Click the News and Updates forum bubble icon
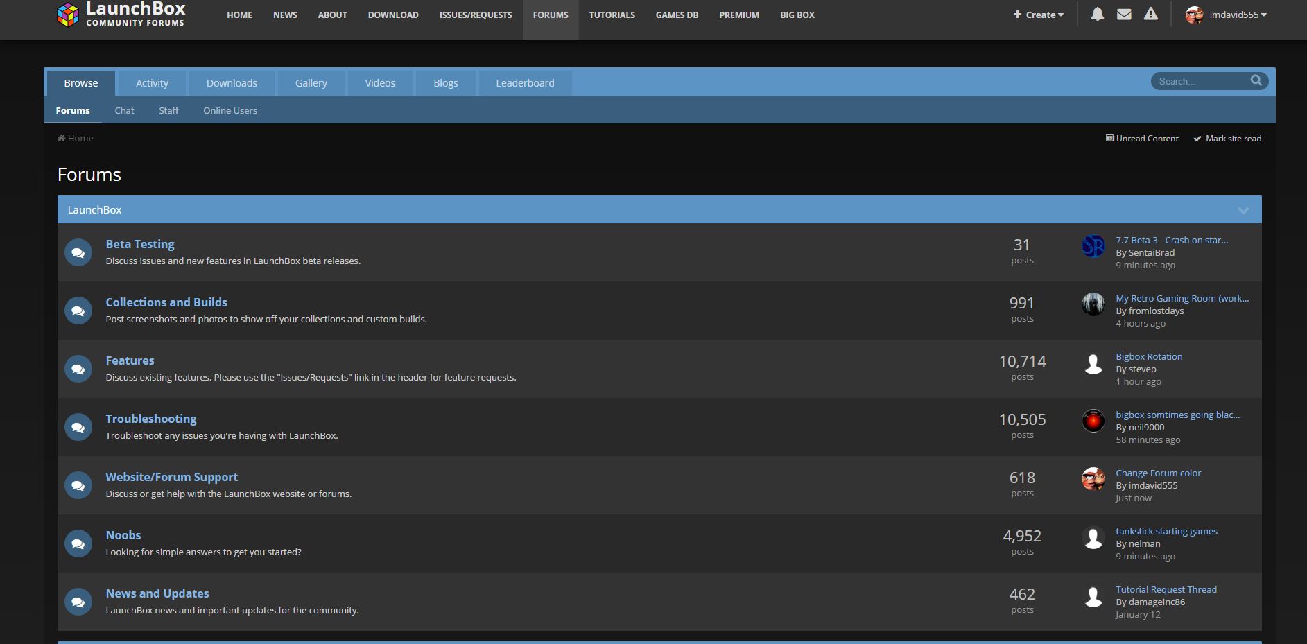Viewport: 1307px width, 644px height. click(x=78, y=602)
